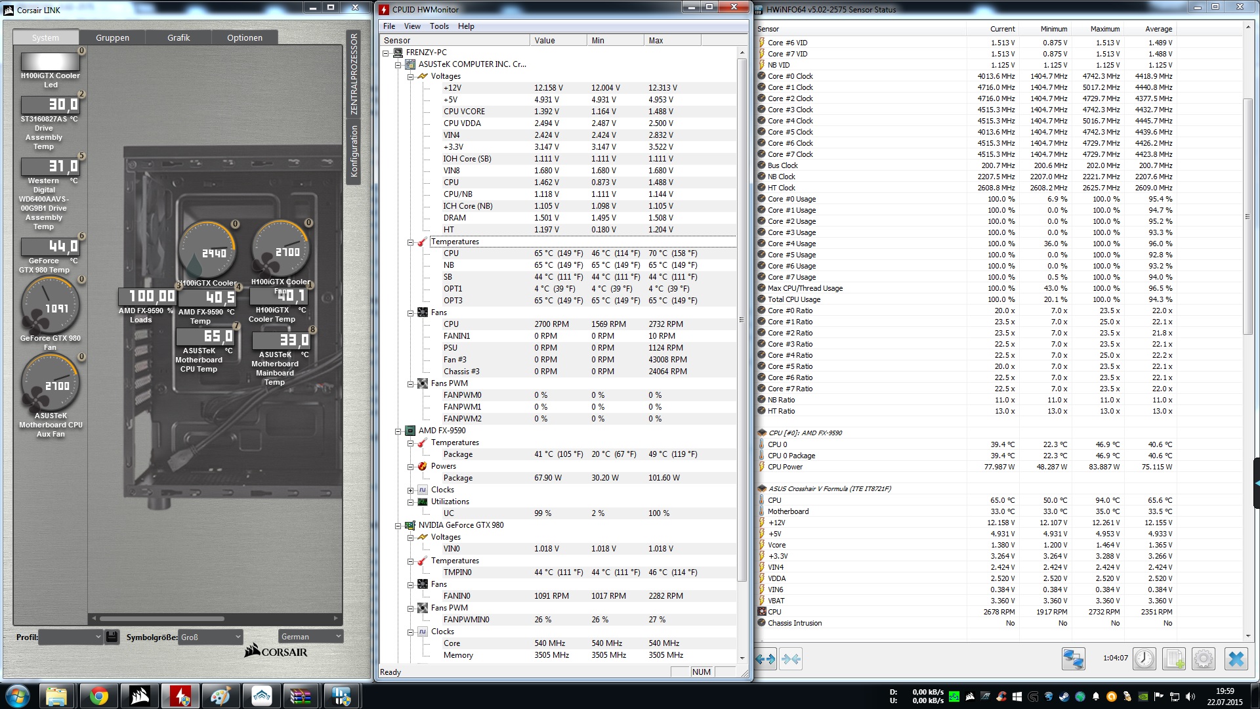Save the Corsair Link profile via floppy icon
The height and width of the screenshot is (709, 1260).
coord(112,636)
